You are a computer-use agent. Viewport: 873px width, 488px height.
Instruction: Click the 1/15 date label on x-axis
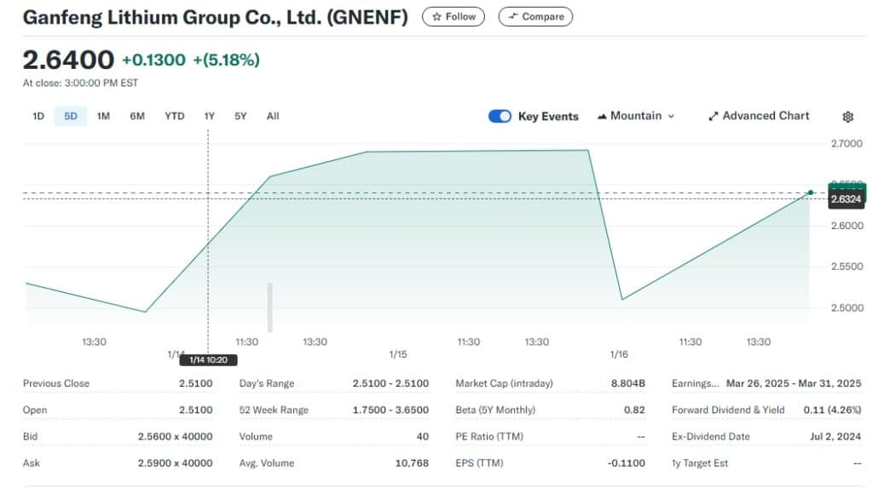397,354
